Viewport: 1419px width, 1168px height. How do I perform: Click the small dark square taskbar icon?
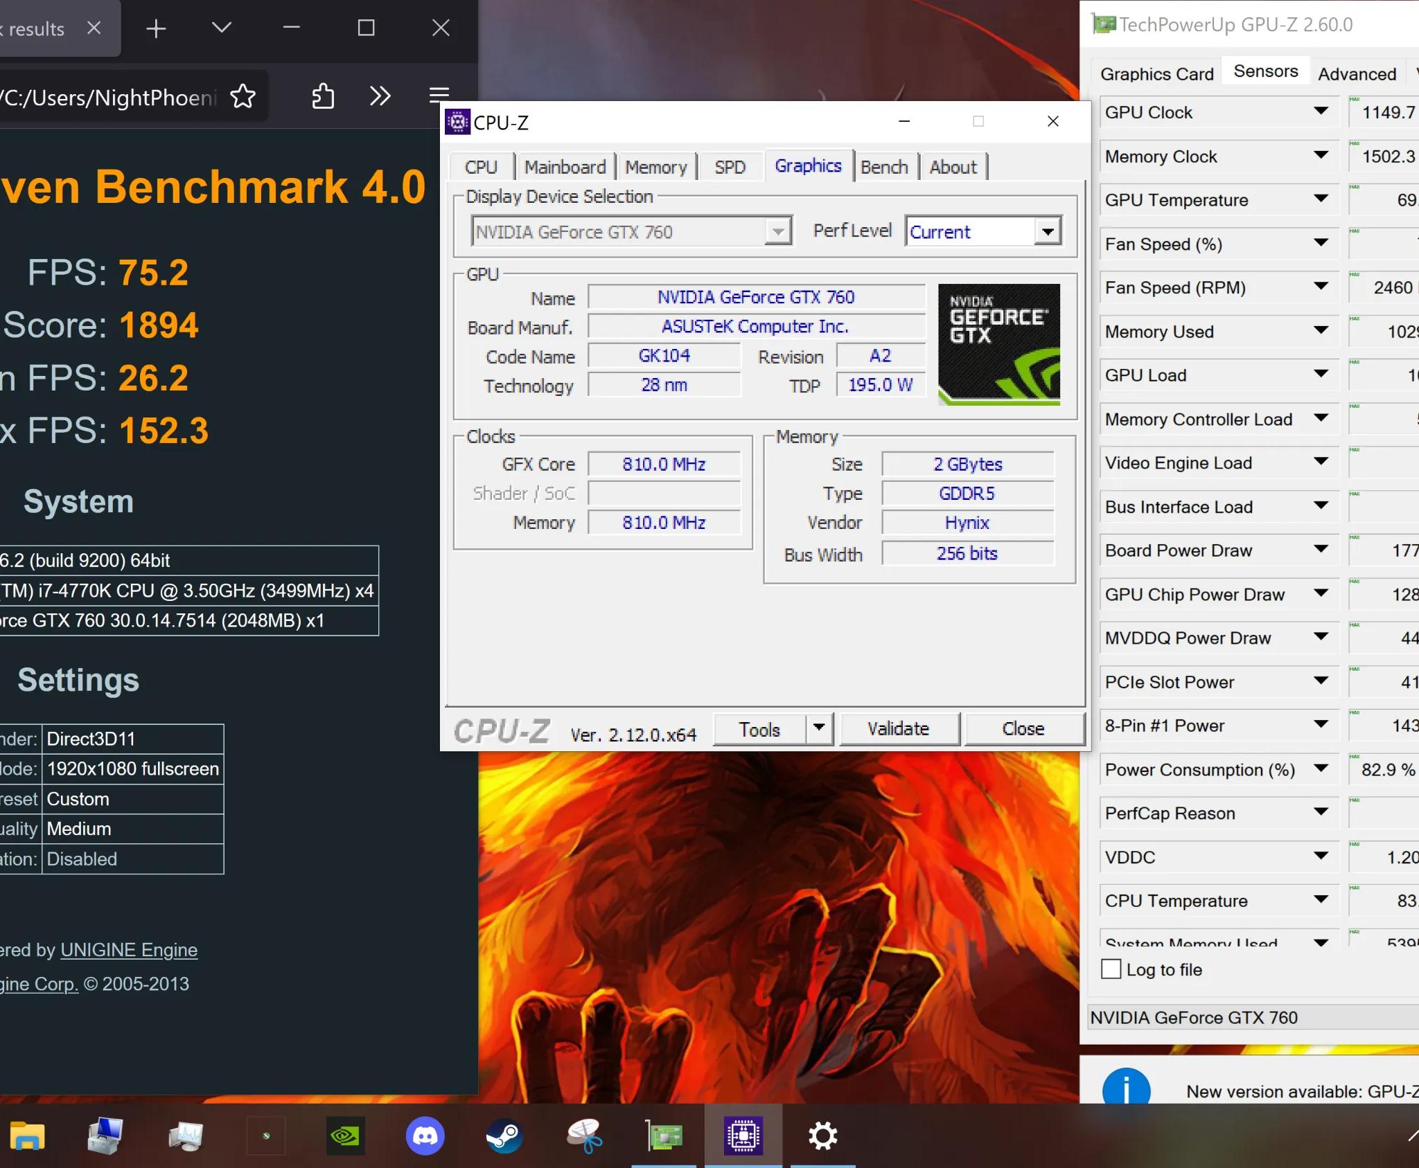click(266, 1135)
